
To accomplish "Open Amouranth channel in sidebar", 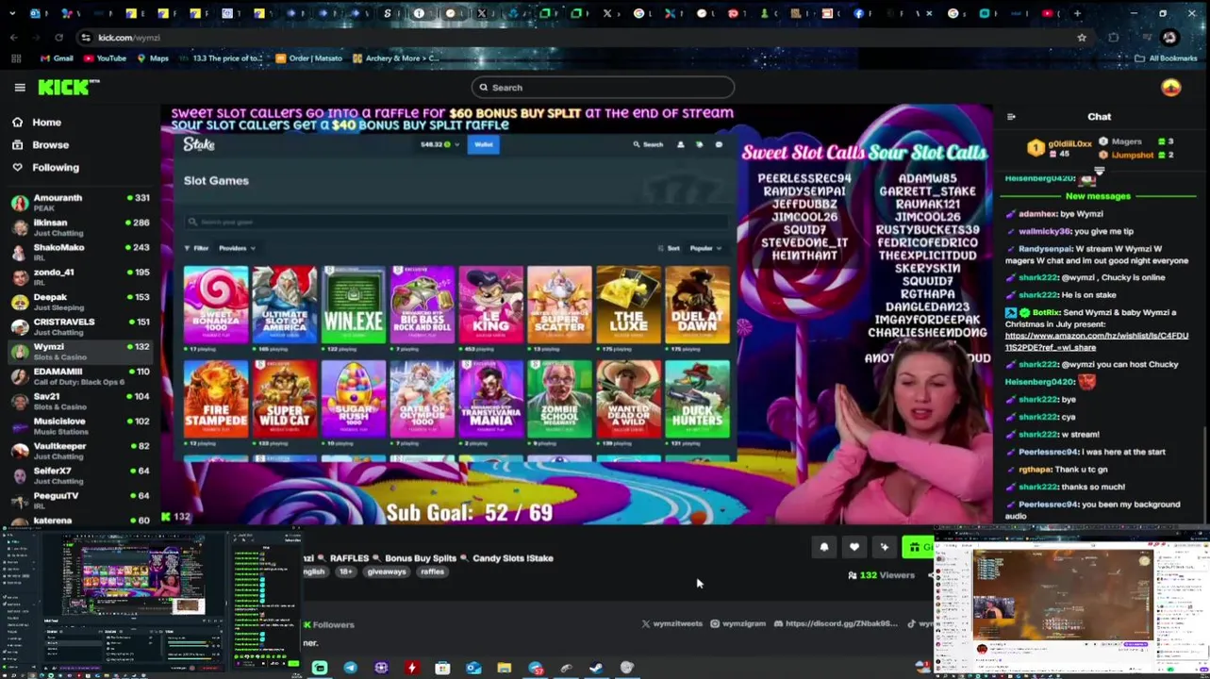I will pos(80,203).
